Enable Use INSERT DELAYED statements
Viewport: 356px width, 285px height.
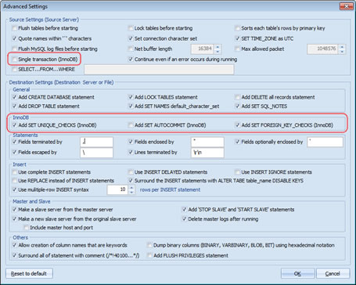pos(131,172)
